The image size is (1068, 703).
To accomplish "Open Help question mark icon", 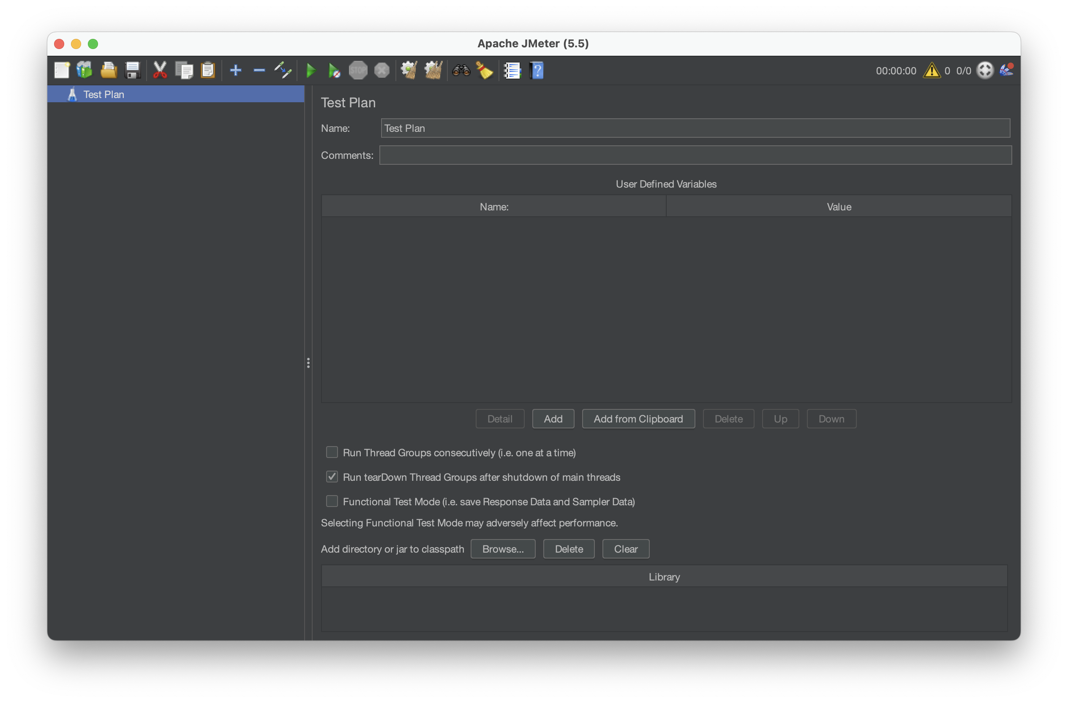I will click(537, 71).
